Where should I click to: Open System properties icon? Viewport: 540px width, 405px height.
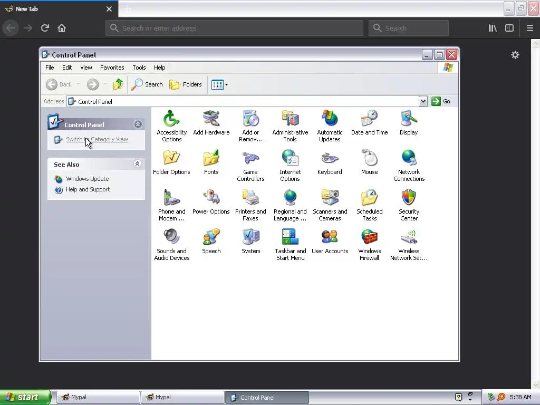(250, 242)
